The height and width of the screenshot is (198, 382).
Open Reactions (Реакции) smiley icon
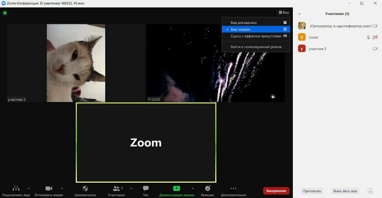point(207,188)
